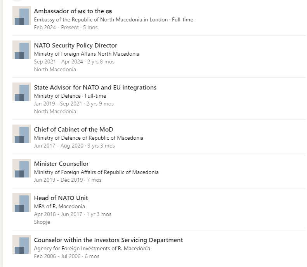Open Ambassador of MK to the GB title
Screen dimensions: 307x267
tap(73, 11)
